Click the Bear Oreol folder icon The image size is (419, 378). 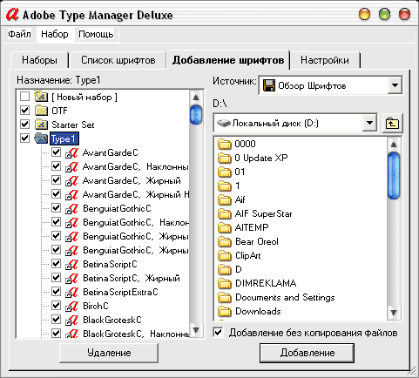pyautogui.click(x=225, y=241)
